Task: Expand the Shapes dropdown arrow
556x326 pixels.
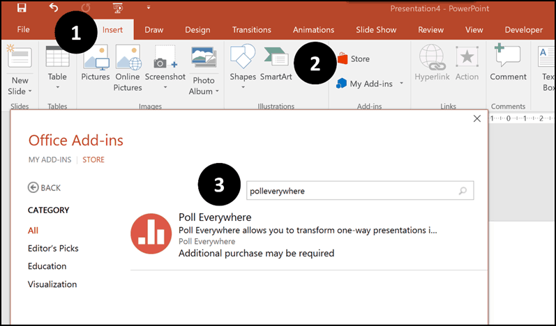Action: coord(243,88)
